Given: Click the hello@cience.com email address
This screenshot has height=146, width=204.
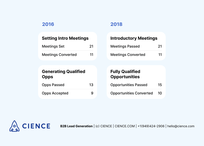Looking at the screenshot, I should pos(181,126).
